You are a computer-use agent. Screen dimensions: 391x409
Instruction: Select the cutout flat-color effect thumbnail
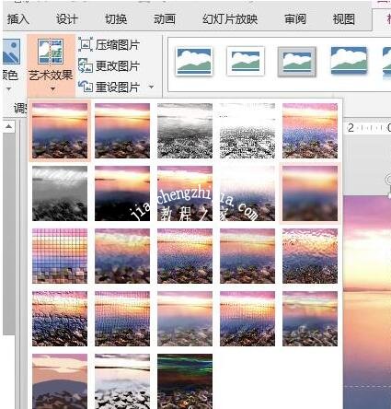(60, 381)
